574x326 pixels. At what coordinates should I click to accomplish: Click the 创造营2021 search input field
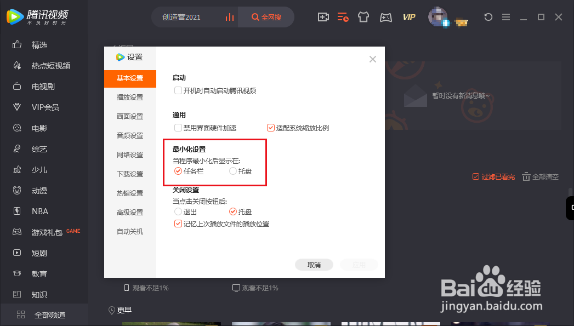tap(181, 17)
